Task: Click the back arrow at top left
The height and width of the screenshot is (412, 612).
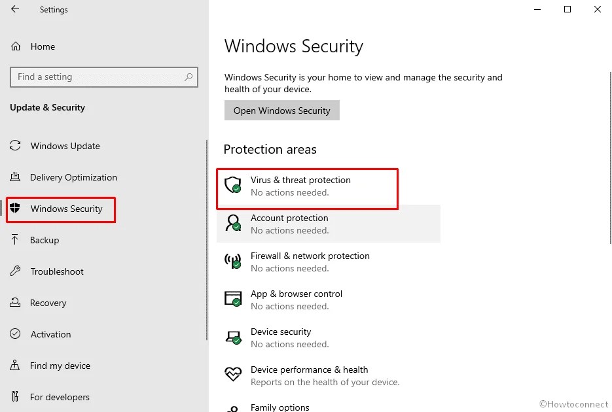Action: tap(14, 9)
